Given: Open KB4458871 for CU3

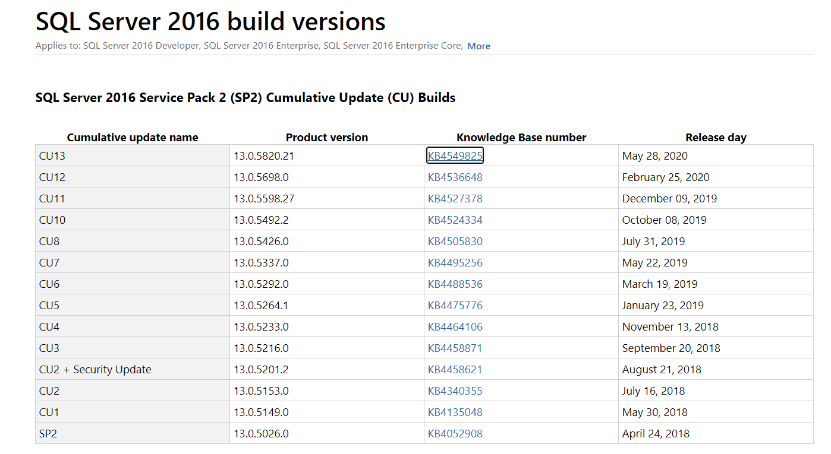Looking at the screenshot, I should (455, 348).
